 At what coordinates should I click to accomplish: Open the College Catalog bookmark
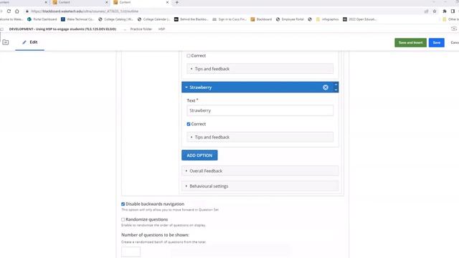115,19
